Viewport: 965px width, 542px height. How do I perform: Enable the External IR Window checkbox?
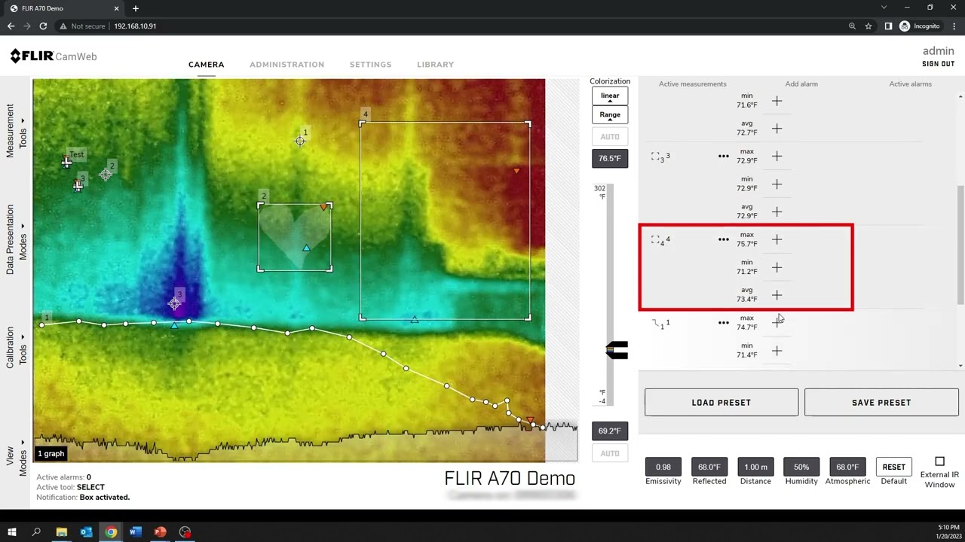pos(939,461)
